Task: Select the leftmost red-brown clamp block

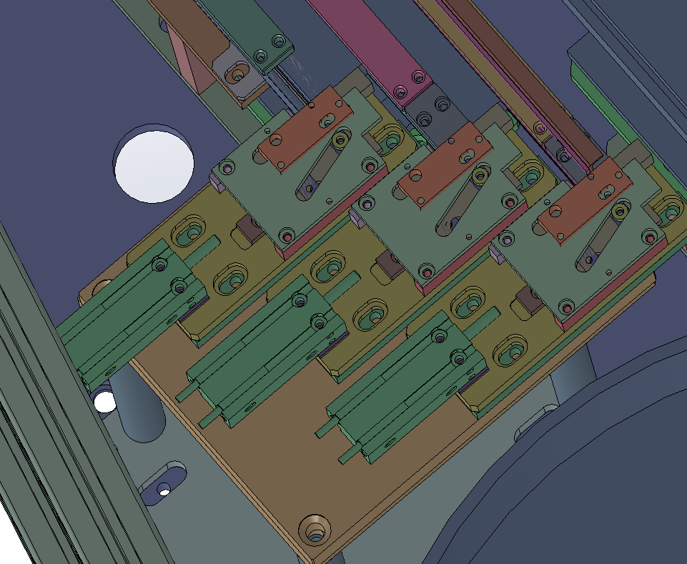Action: tap(305, 129)
